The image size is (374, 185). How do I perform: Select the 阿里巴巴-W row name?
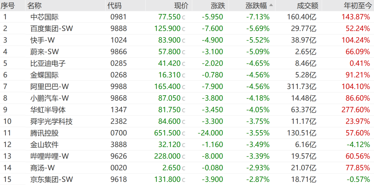(x=50, y=87)
